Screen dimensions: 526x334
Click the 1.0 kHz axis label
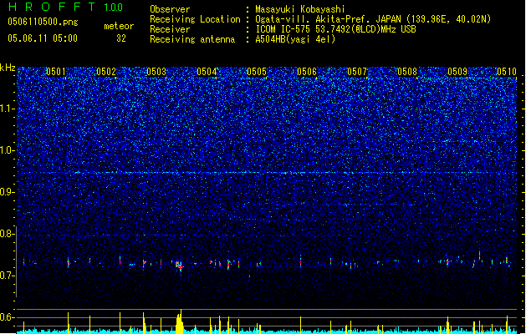coord(7,150)
